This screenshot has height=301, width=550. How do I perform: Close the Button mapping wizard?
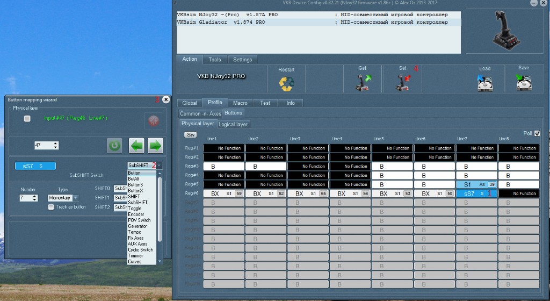tap(167, 99)
